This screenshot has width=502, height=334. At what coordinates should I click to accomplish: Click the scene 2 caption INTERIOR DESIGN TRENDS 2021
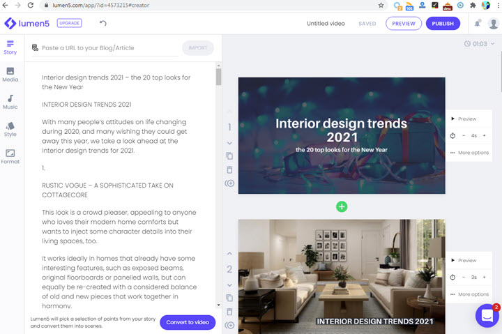(374, 321)
